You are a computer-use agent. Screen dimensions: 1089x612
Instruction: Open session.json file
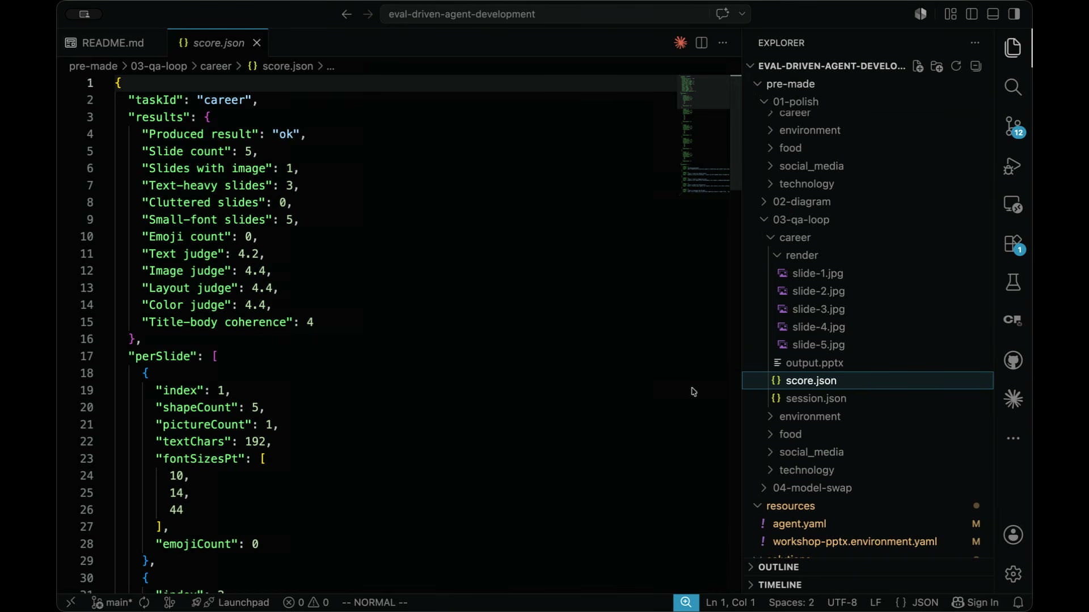coord(816,398)
